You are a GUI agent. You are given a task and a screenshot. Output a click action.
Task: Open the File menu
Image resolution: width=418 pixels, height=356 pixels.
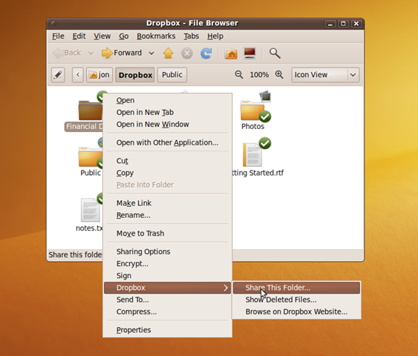coord(58,36)
